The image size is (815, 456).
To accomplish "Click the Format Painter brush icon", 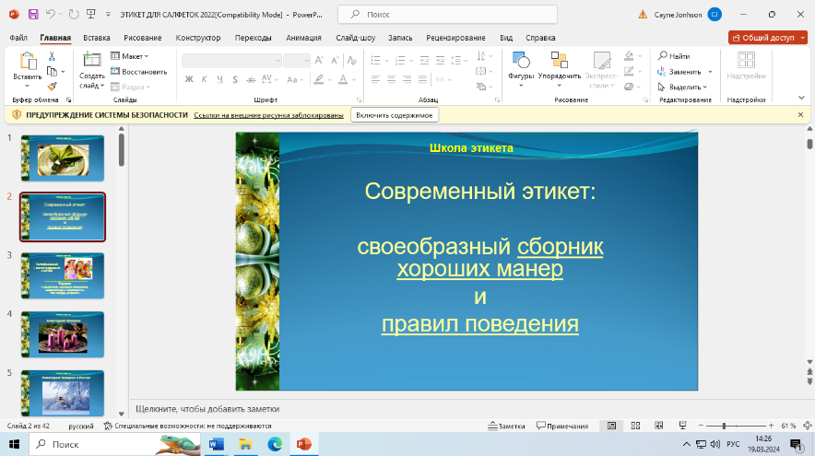I will pos(53,86).
